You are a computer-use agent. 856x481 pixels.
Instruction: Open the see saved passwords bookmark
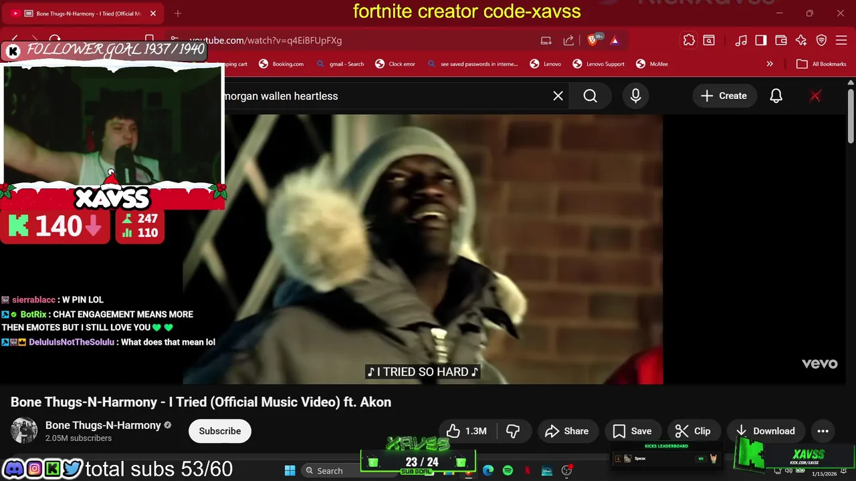[472, 64]
